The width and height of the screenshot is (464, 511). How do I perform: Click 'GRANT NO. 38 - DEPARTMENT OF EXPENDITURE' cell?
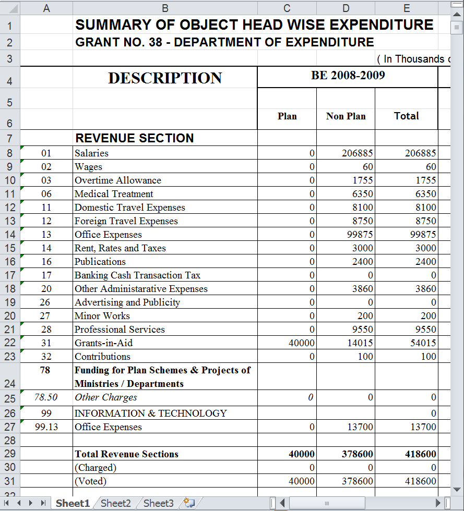pyautogui.click(x=224, y=42)
